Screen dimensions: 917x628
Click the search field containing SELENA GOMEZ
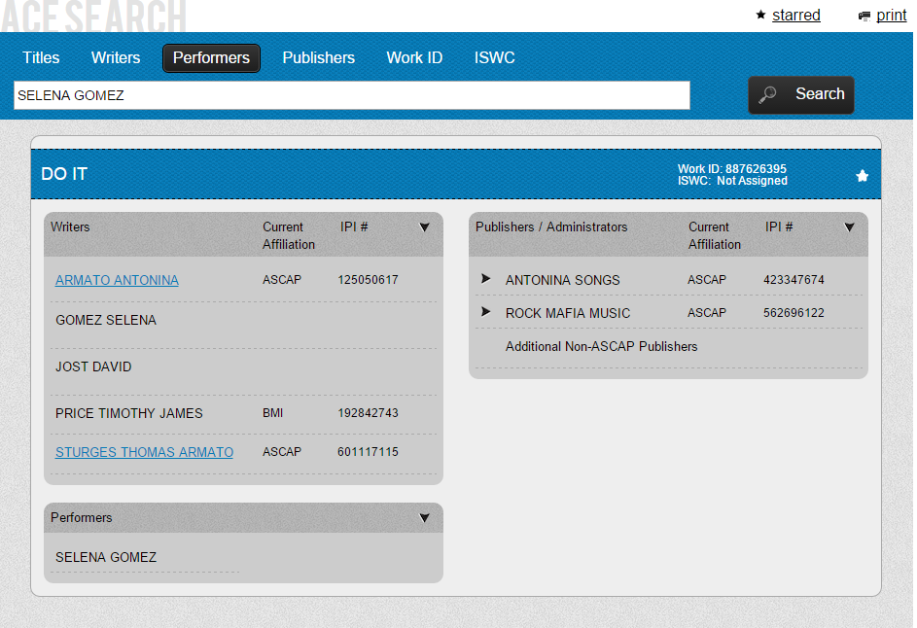(351, 95)
